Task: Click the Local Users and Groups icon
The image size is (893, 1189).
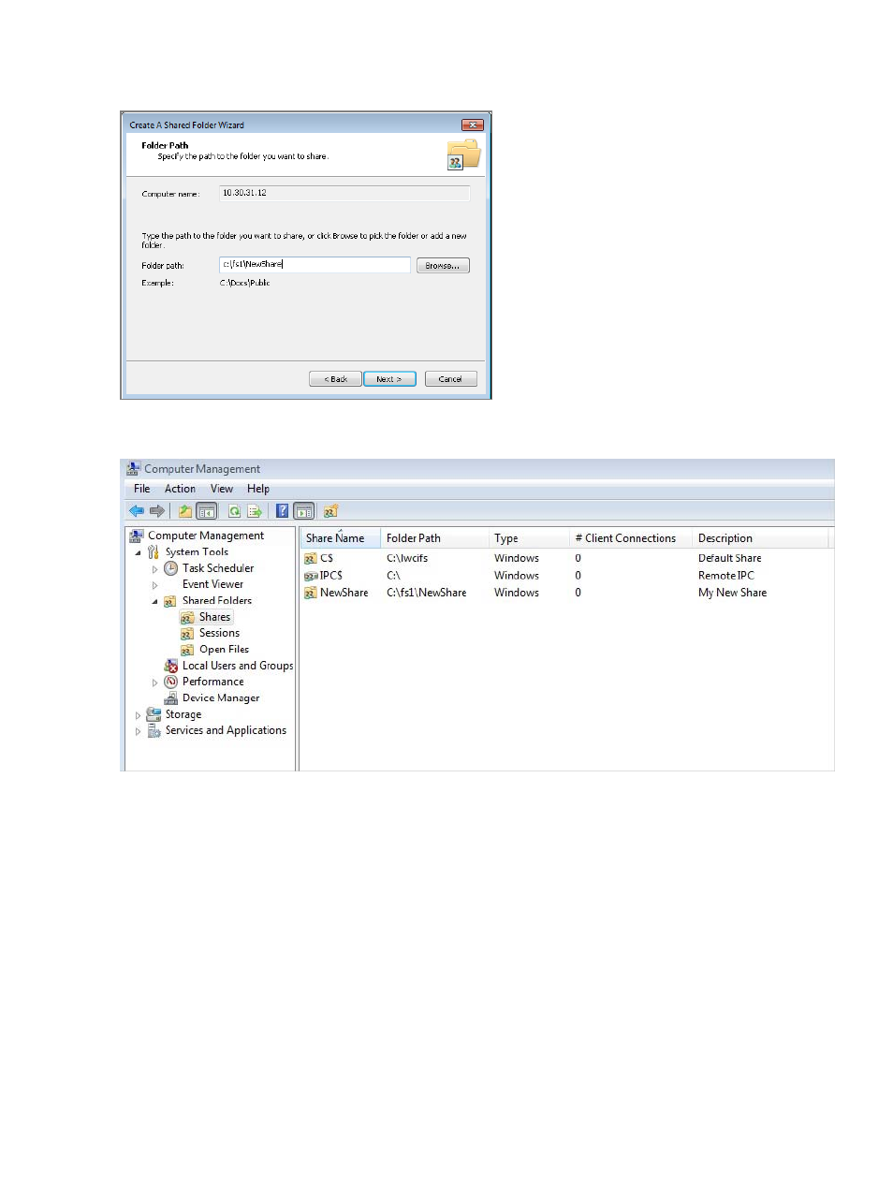Action: pos(170,666)
